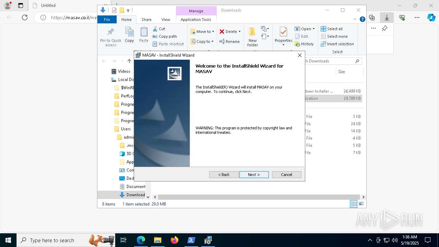Switch to Large icons view layout icon

(361, 204)
